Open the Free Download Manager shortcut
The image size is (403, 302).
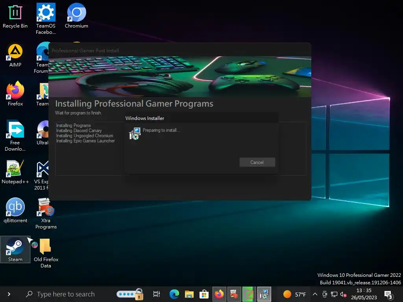pos(15,136)
